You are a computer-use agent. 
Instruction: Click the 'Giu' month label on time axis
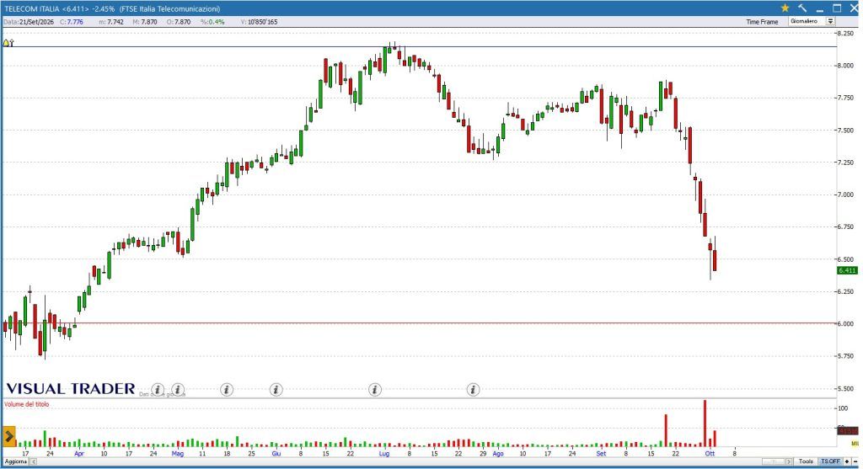click(x=276, y=454)
